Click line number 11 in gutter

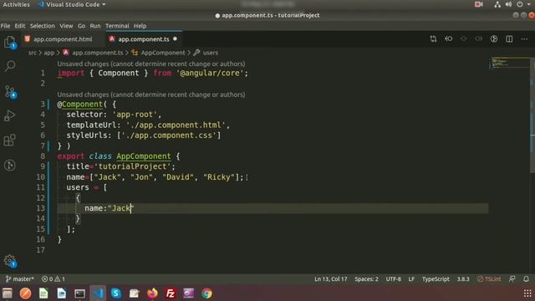40,187
